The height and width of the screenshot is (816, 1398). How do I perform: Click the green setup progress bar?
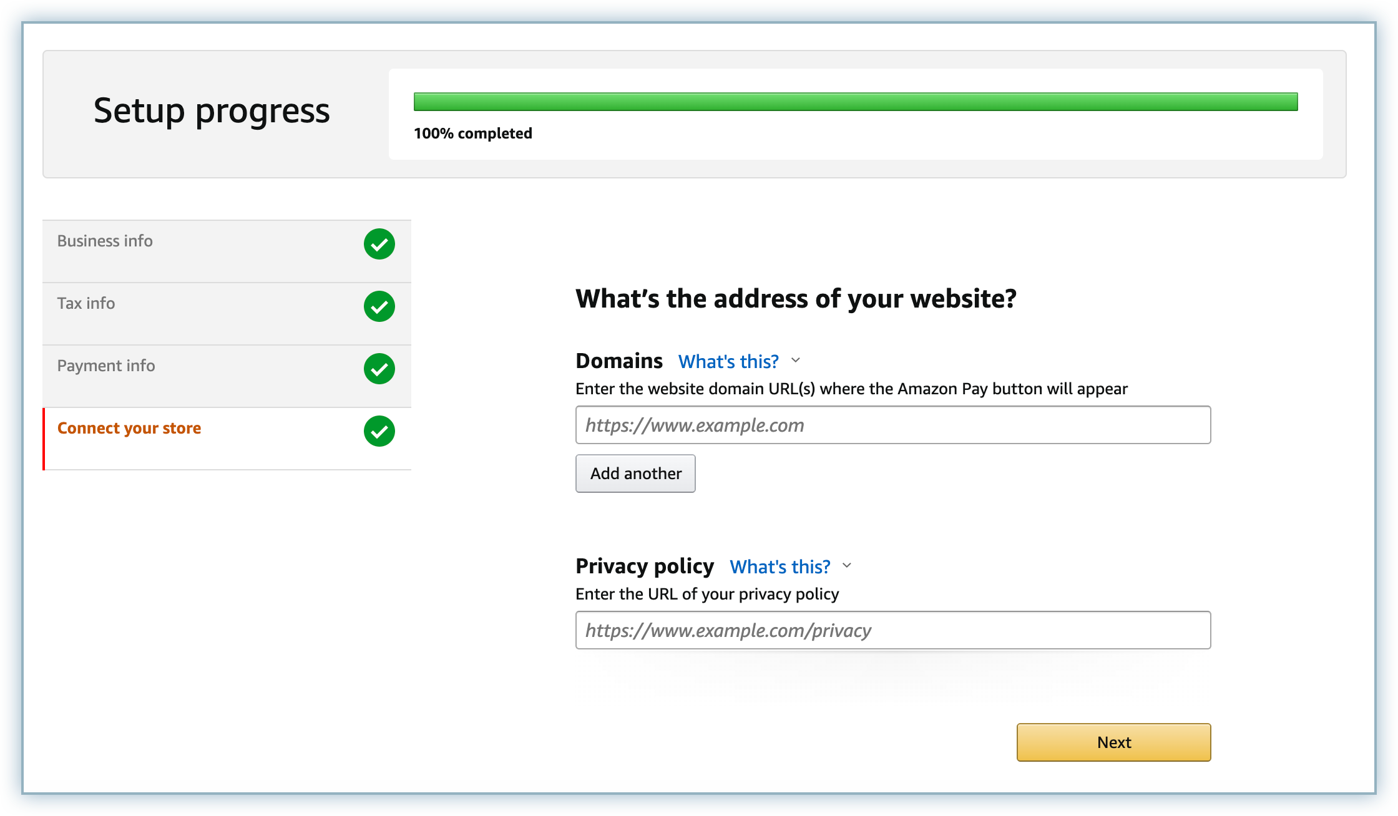(x=856, y=102)
